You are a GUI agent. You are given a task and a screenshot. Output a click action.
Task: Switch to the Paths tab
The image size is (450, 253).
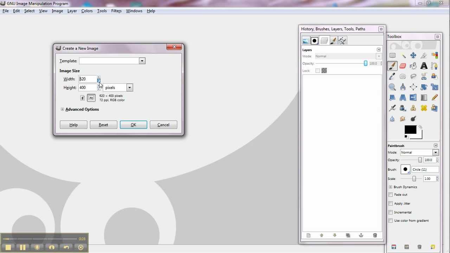tap(342, 41)
